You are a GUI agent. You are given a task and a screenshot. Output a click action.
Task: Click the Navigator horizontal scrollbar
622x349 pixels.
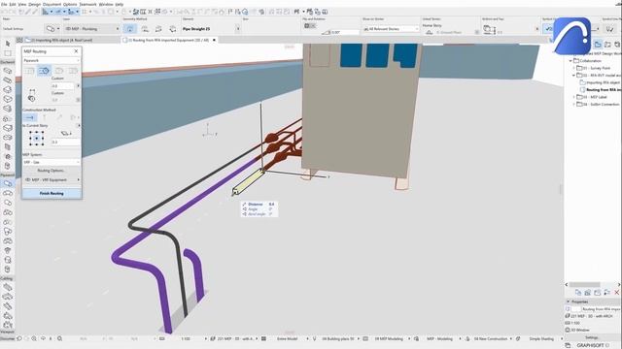tap(584, 284)
